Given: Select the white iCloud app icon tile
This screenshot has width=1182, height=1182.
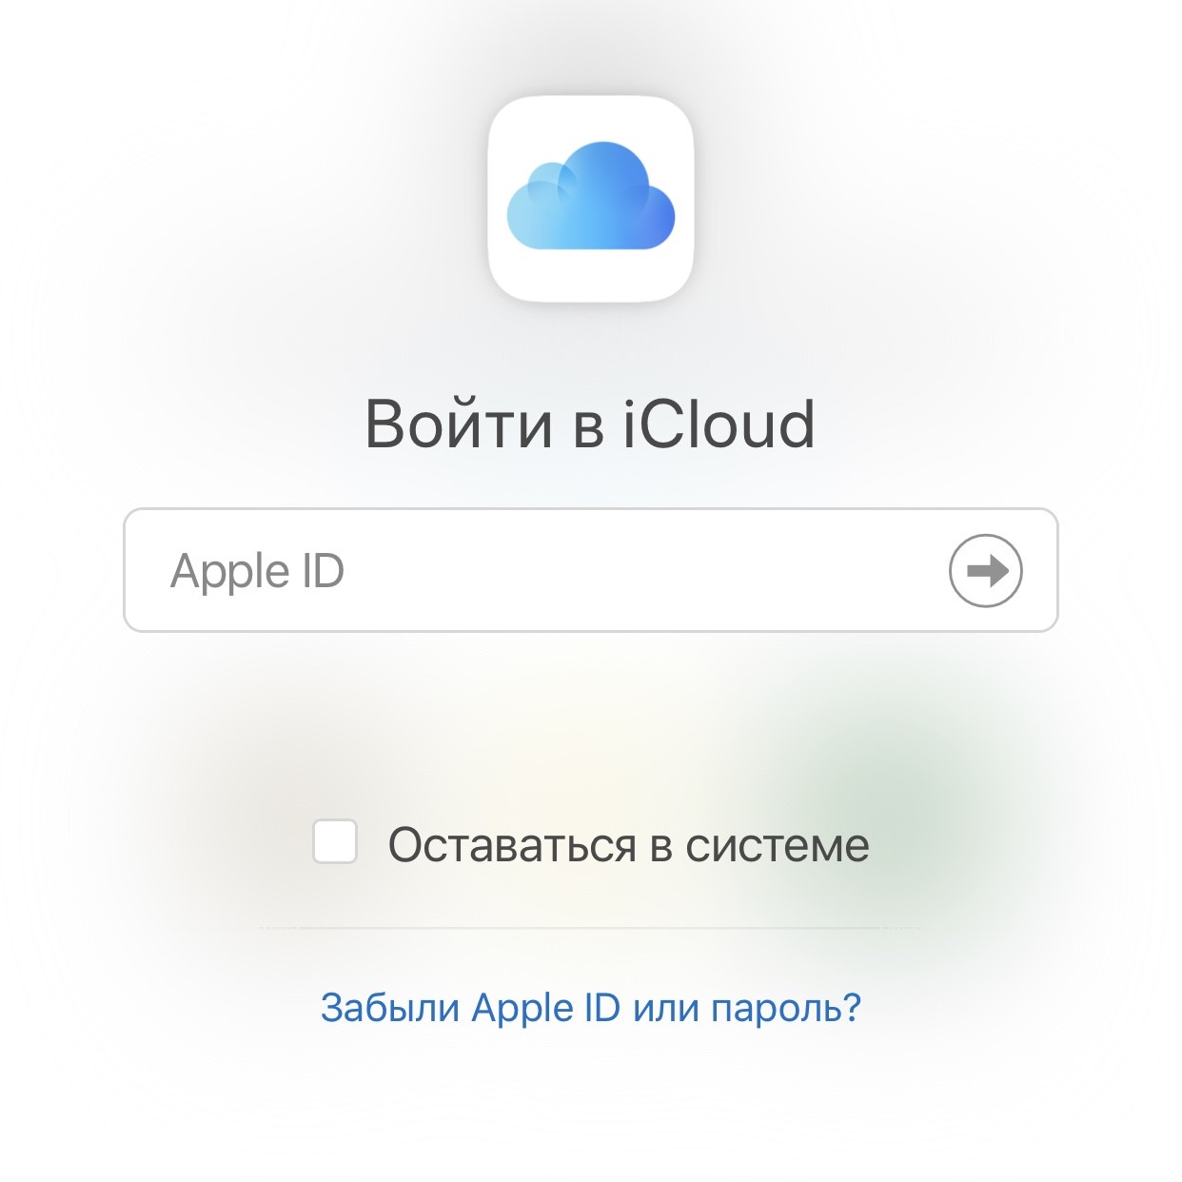Looking at the screenshot, I should coord(591,198).
